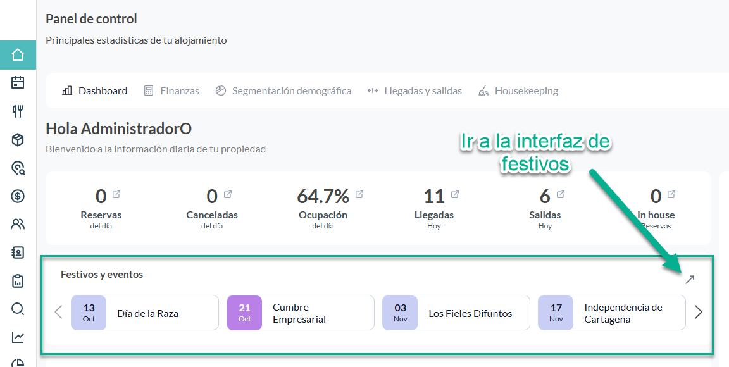This screenshot has height=367, width=729.
Task: Click the line chart icon in sidebar
Action: click(x=18, y=337)
